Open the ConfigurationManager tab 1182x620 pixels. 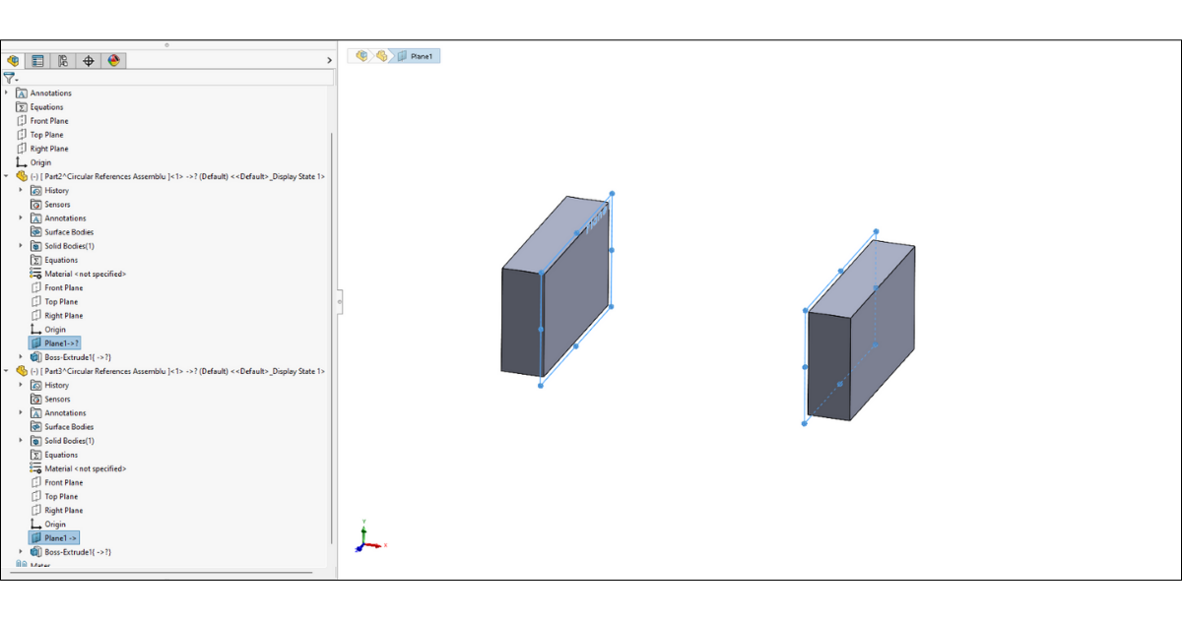(63, 60)
